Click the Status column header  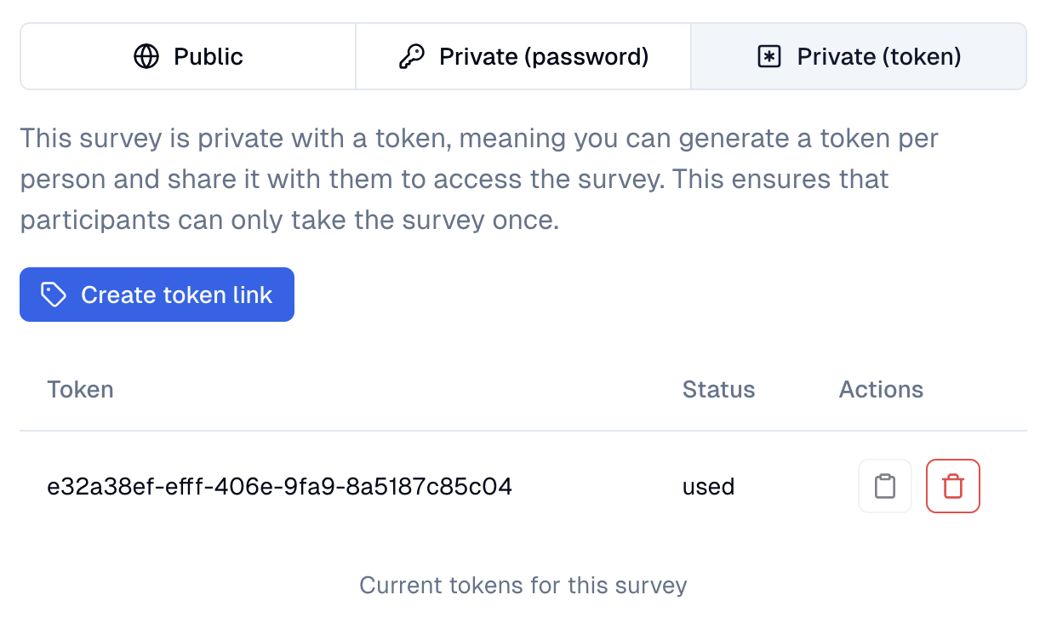[718, 390]
